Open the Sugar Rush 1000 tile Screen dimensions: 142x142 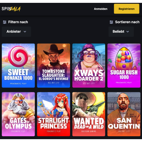pyautogui.click(x=124, y=66)
